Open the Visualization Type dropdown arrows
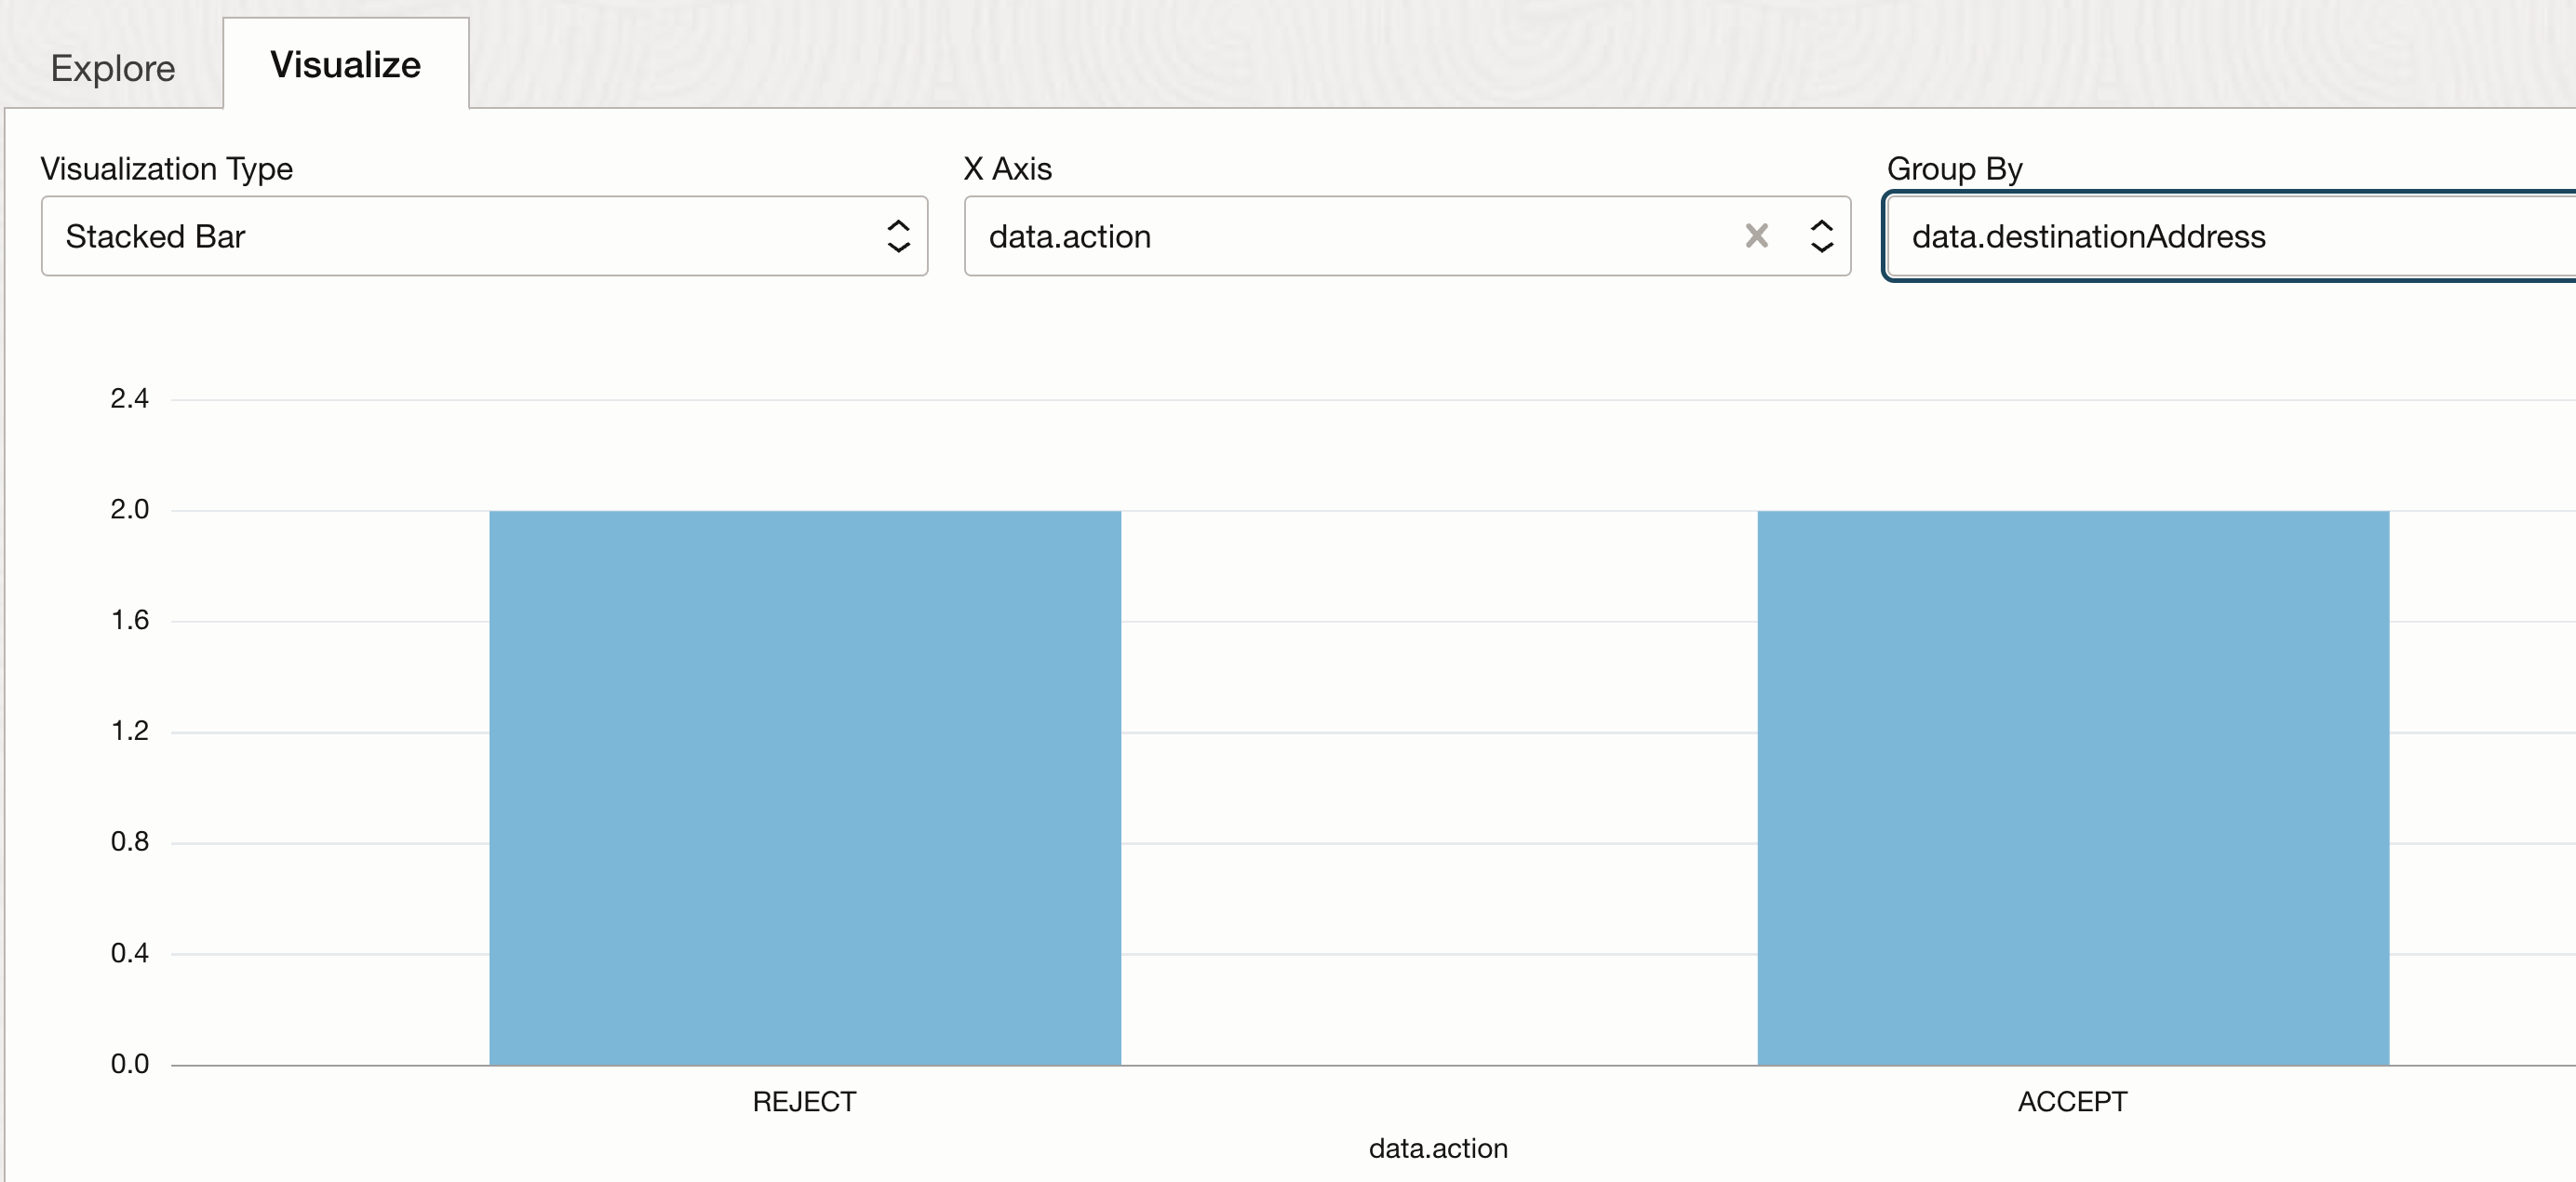 (898, 236)
